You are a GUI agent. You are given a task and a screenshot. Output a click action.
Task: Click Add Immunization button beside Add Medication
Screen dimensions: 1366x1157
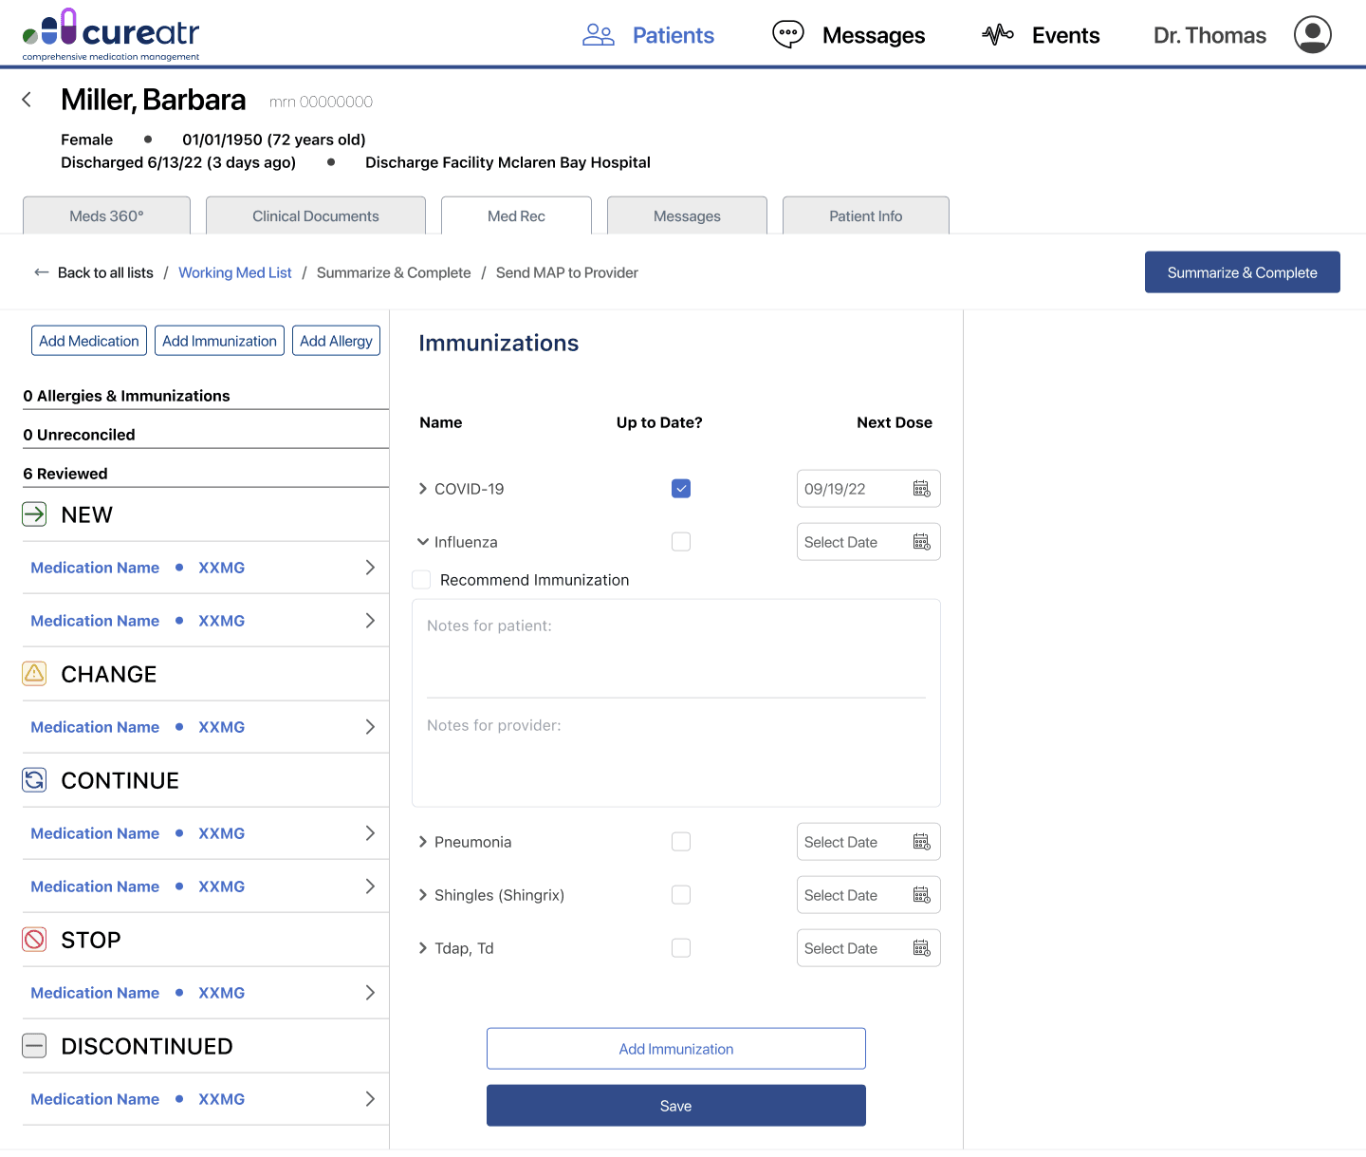tap(219, 341)
